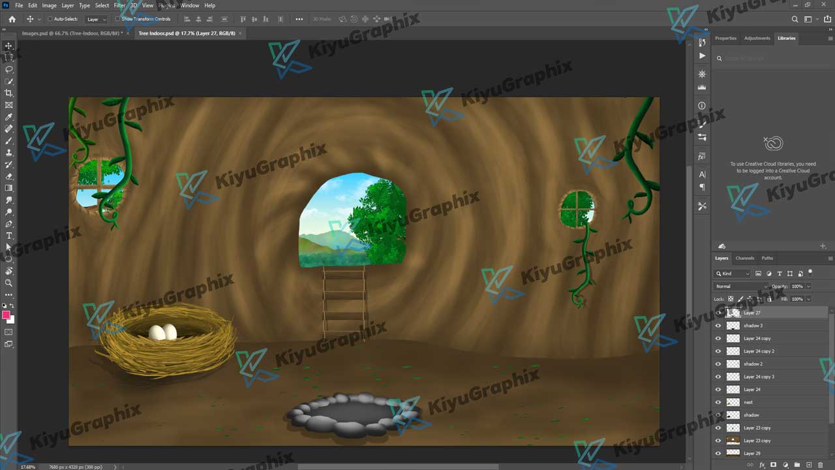Toggle visibility of shadow 3 layer
This screenshot has width=835, height=470.
[718, 326]
